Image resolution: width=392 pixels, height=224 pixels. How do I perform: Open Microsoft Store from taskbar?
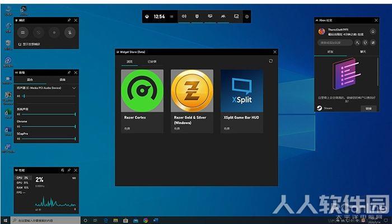click(126, 220)
